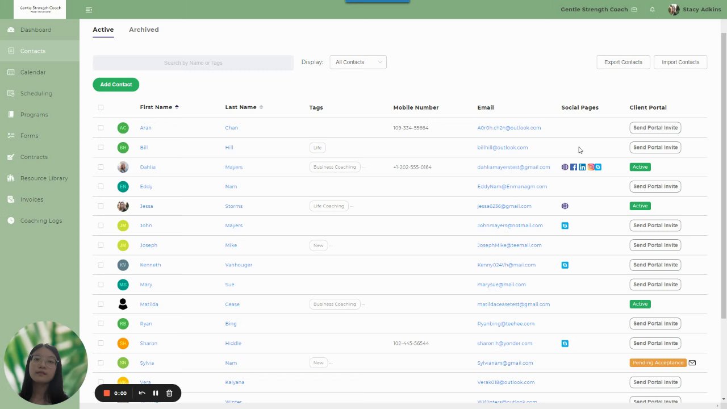Delete recording with trash icon
Viewport: 727px width, 409px height.
click(169, 393)
